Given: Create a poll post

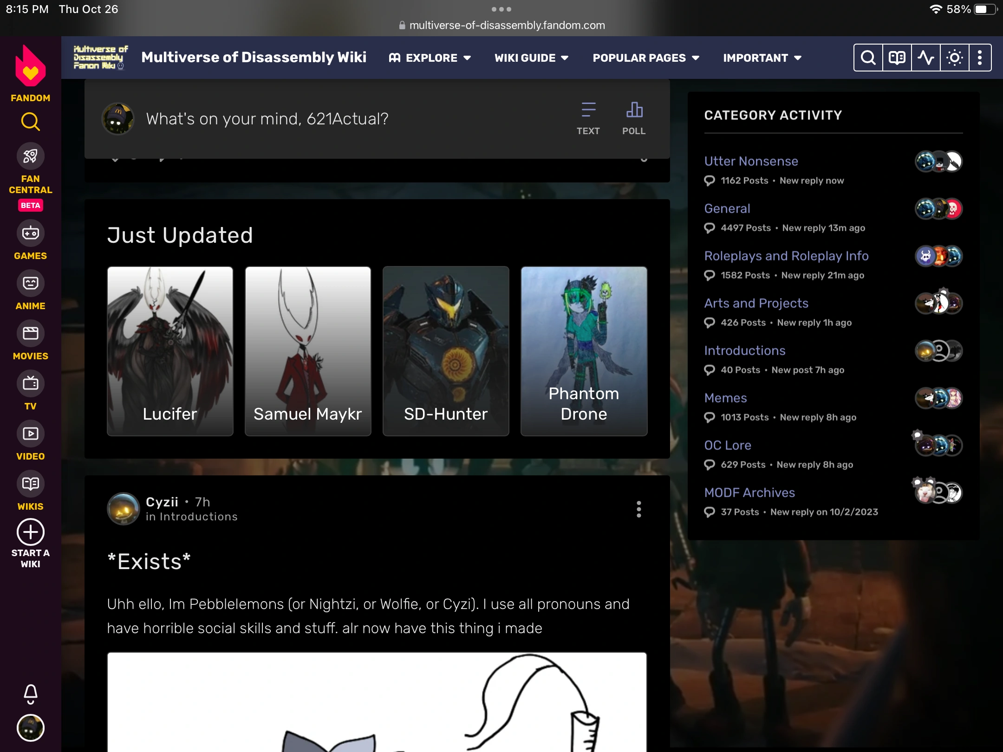Looking at the screenshot, I should [634, 118].
